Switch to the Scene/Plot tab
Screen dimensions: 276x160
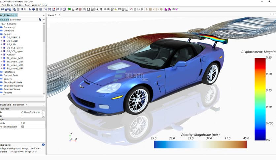pos(16,20)
